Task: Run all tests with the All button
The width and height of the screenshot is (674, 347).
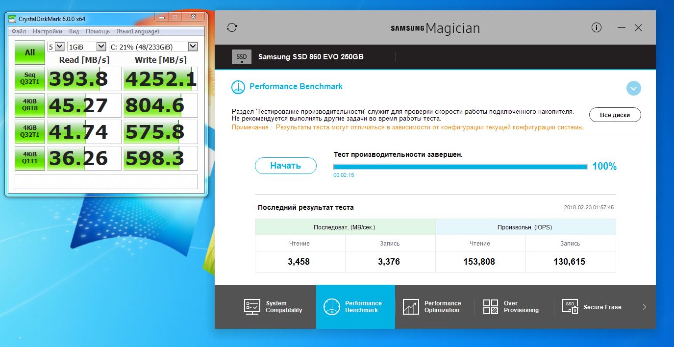Action: tap(30, 52)
